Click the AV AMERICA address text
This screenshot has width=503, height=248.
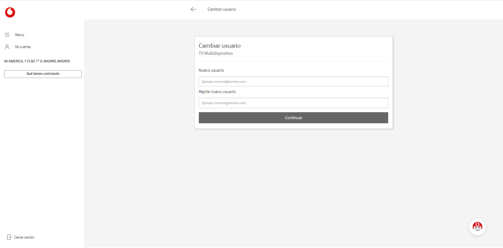tap(37, 61)
